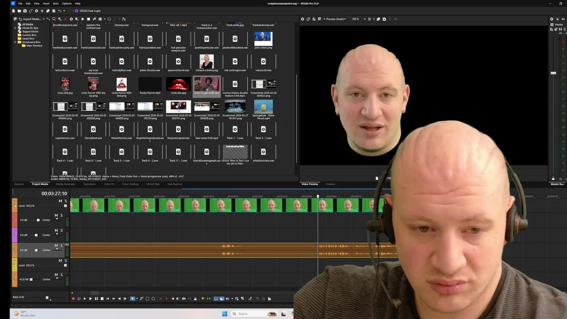Insert a marker with orange flag icon
Screen dimensions: 567x319
pos(203,299)
